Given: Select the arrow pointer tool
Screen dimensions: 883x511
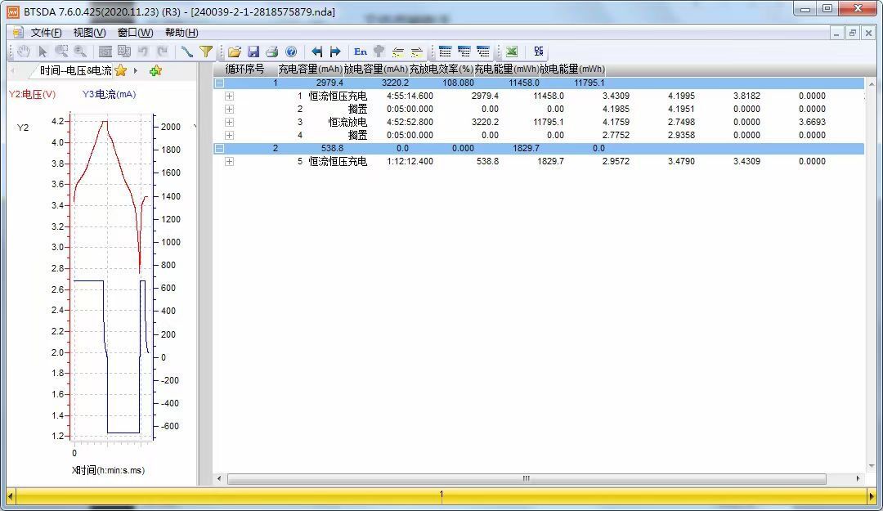Looking at the screenshot, I should pyautogui.click(x=43, y=52).
